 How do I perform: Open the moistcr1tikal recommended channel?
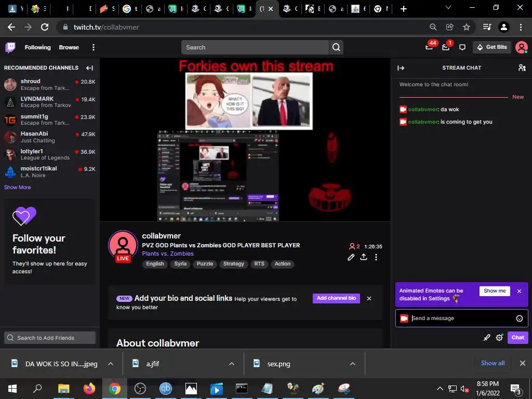(49, 172)
